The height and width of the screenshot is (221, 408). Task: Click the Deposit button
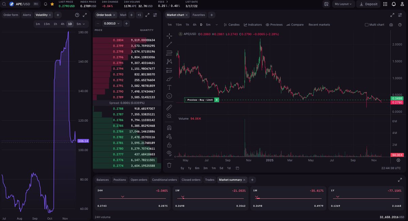pyautogui.click(x=369, y=4)
